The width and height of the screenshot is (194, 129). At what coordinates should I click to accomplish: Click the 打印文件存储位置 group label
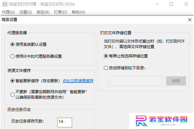[x=116, y=33]
